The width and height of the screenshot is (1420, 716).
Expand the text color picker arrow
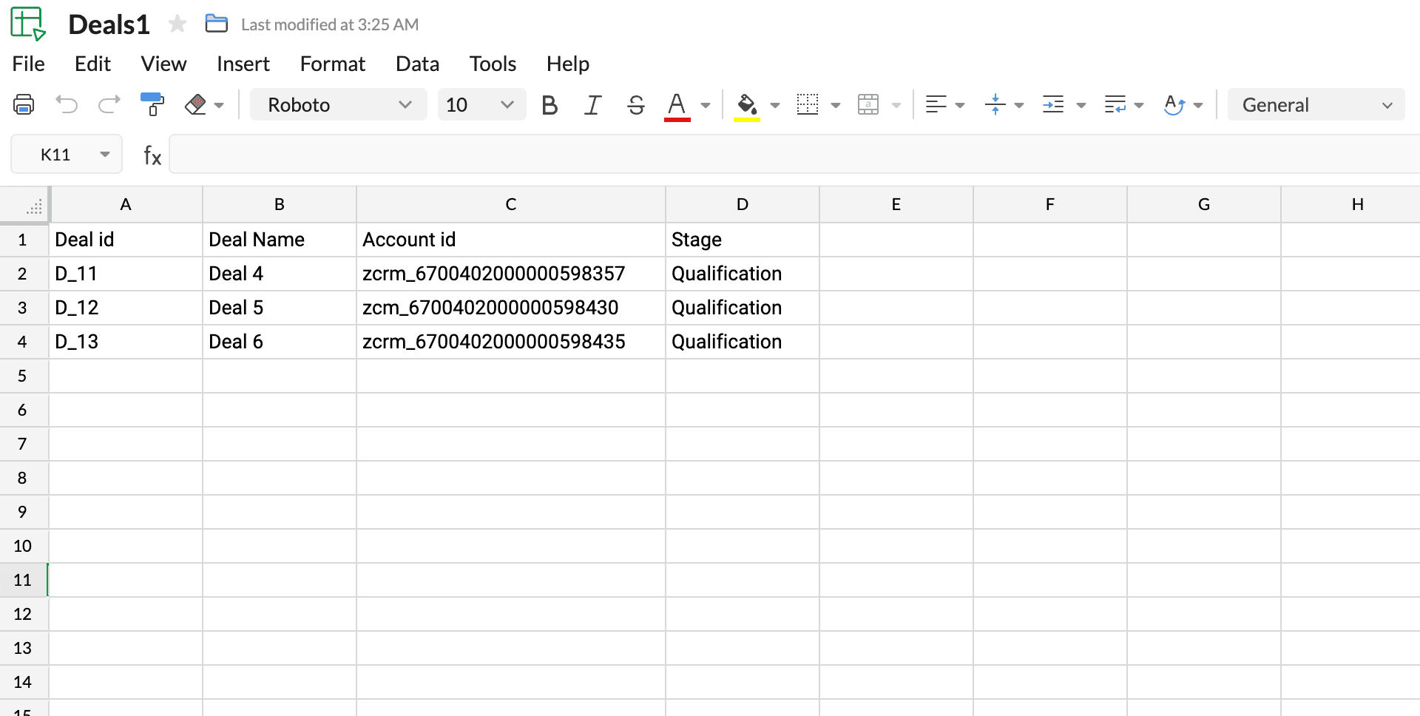click(706, 106)
